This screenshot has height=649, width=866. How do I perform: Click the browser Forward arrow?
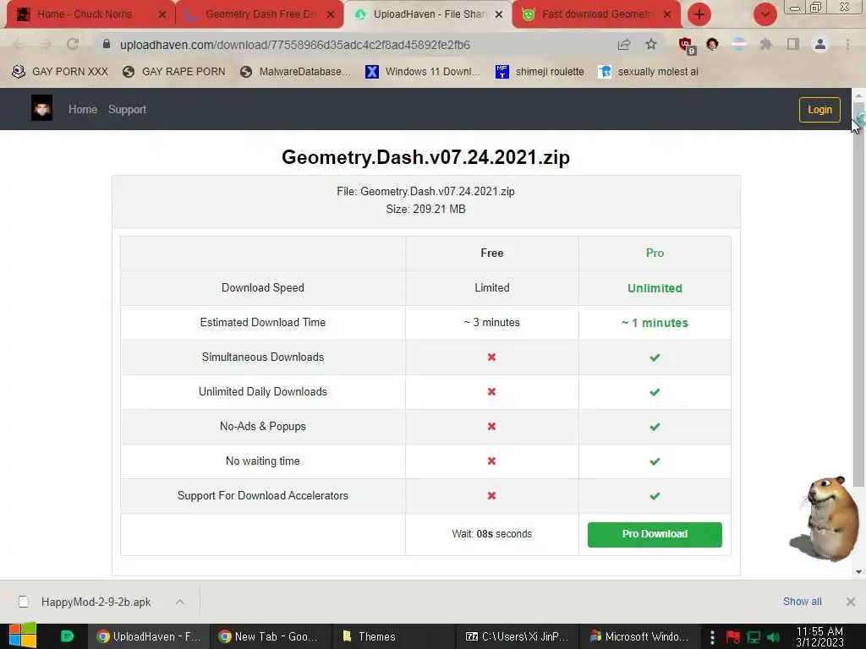point(46,44)
